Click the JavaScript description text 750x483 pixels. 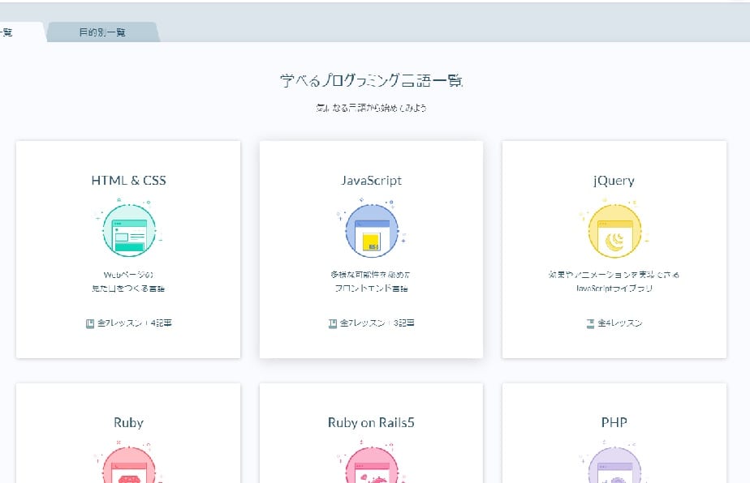point(371,281)
